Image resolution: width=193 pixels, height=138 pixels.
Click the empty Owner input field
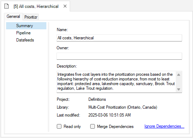[119, 56]
